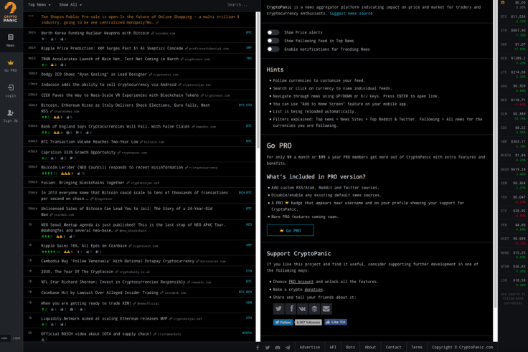This screenshot has height=352, width=528.
Task: Open the Telegram icon in the footer
Action: [x=288, y=347]
